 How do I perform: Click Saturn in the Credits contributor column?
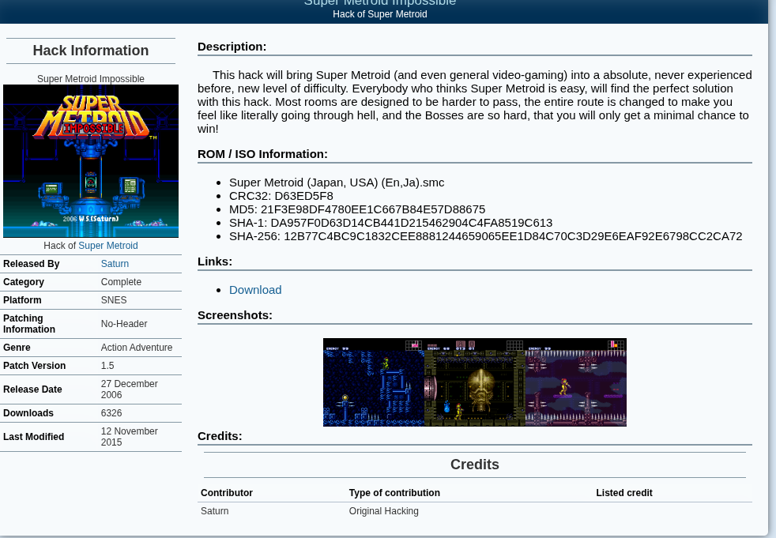215,511
